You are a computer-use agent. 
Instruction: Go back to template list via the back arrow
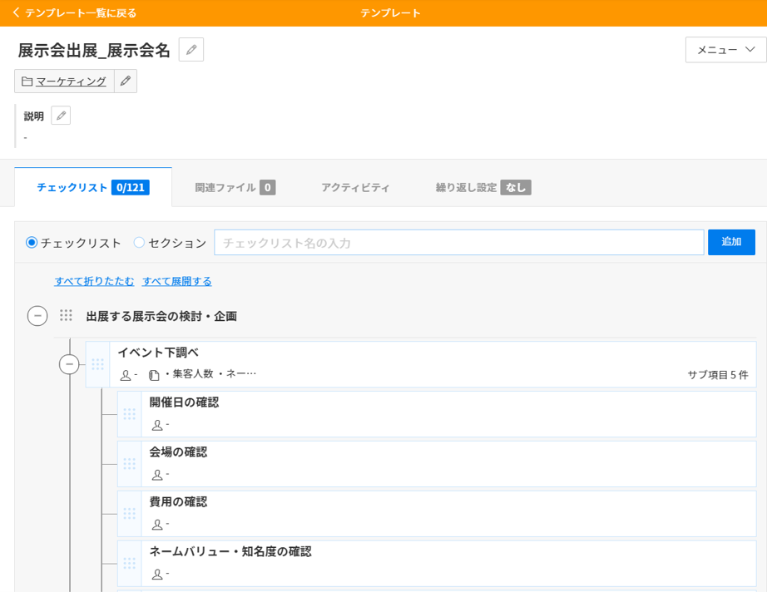(x=16, y=12)
